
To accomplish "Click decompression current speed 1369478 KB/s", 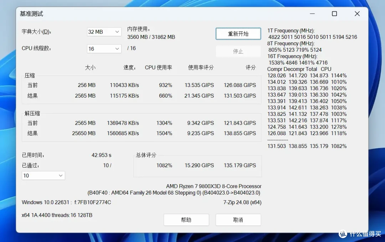I will click(x=123, y=123).
